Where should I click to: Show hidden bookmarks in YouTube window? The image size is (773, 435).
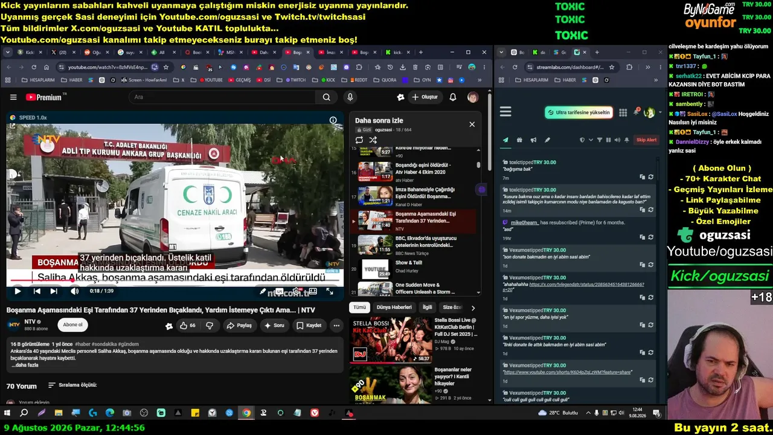click(481, 80)
